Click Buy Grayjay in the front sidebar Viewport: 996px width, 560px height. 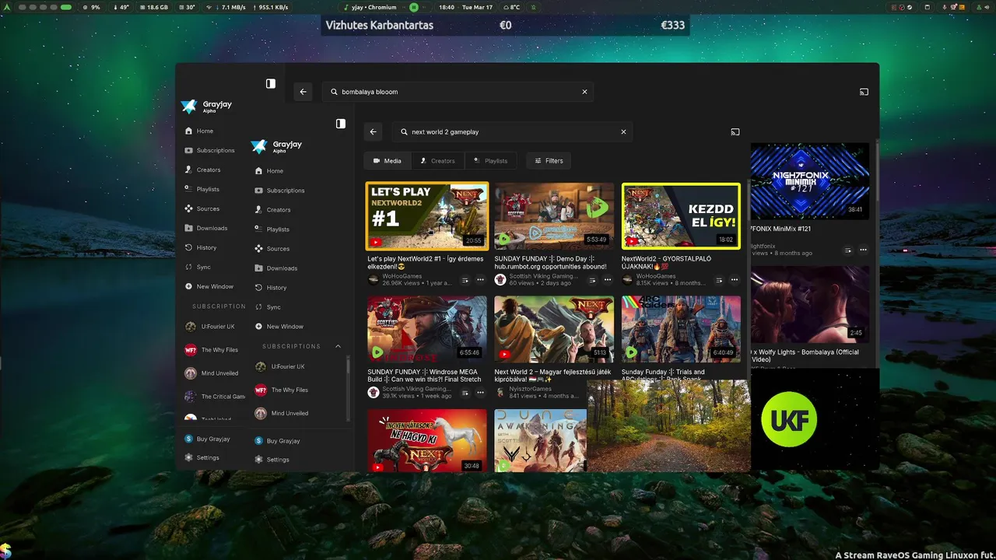click(x=283, y=441)
